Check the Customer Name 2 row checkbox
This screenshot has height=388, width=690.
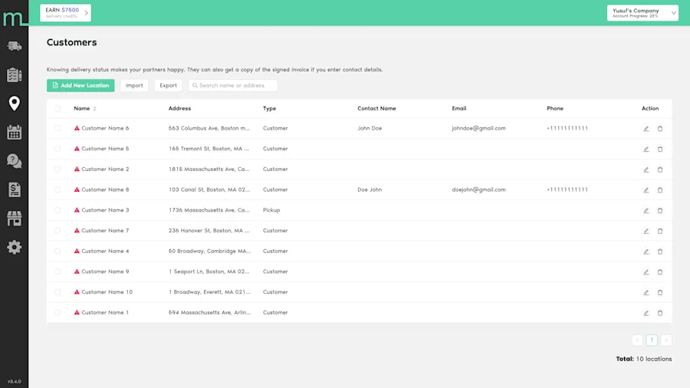(x=58, y=169)
